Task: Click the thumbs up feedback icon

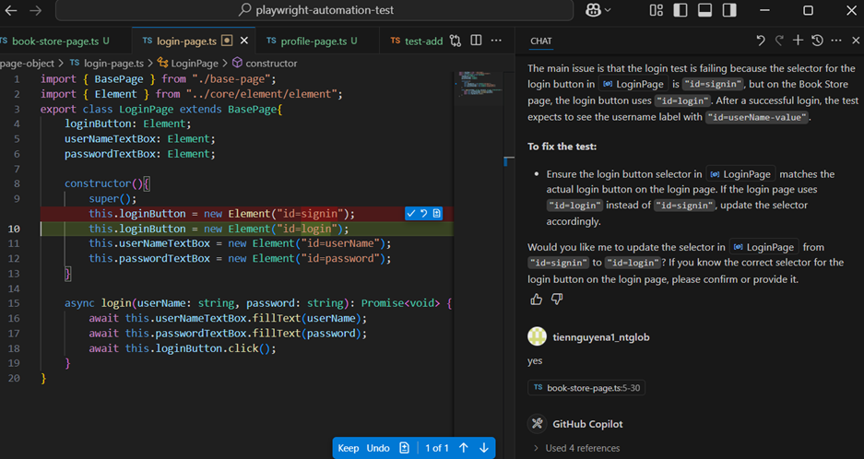Action: 537,300
